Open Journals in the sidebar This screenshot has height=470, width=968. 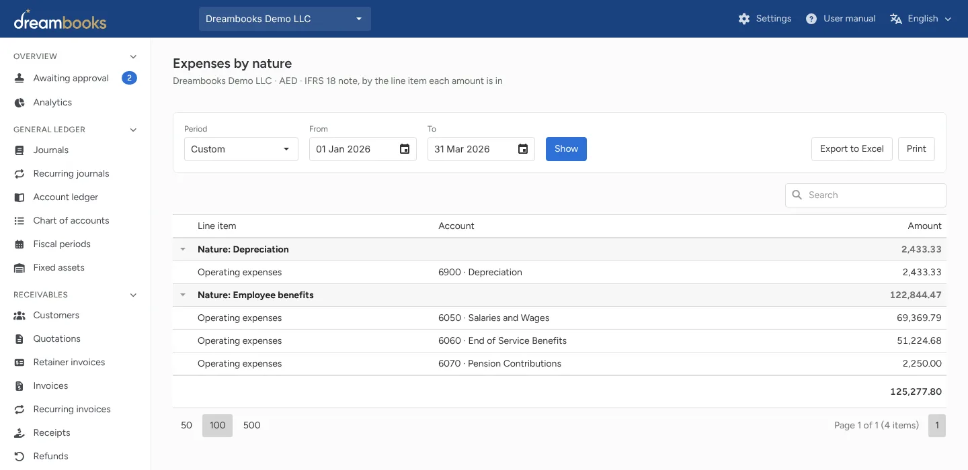(51, 150)
